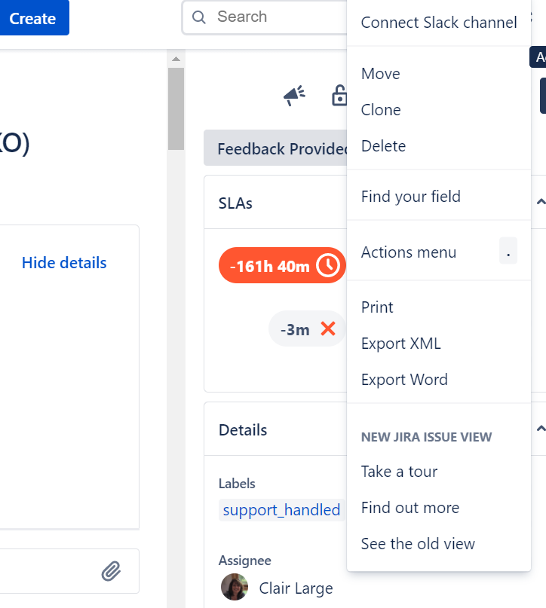Choose Clone in the actions menu
This screenshot has width=546, height=608.
381,110
